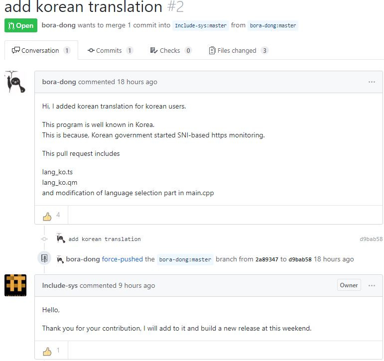
Task: Switch to the Commits tab
Action: pos(110,50)
